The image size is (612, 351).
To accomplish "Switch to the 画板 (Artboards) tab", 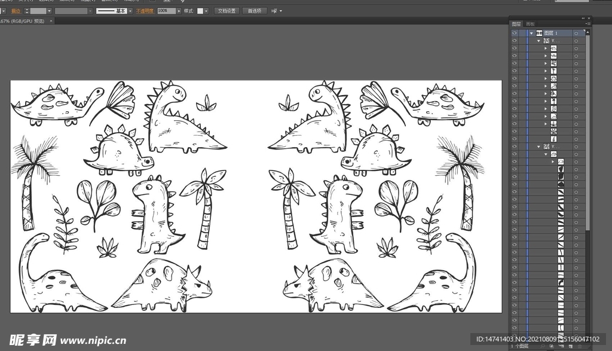I will pyautogui.click(x=530, y=24).
